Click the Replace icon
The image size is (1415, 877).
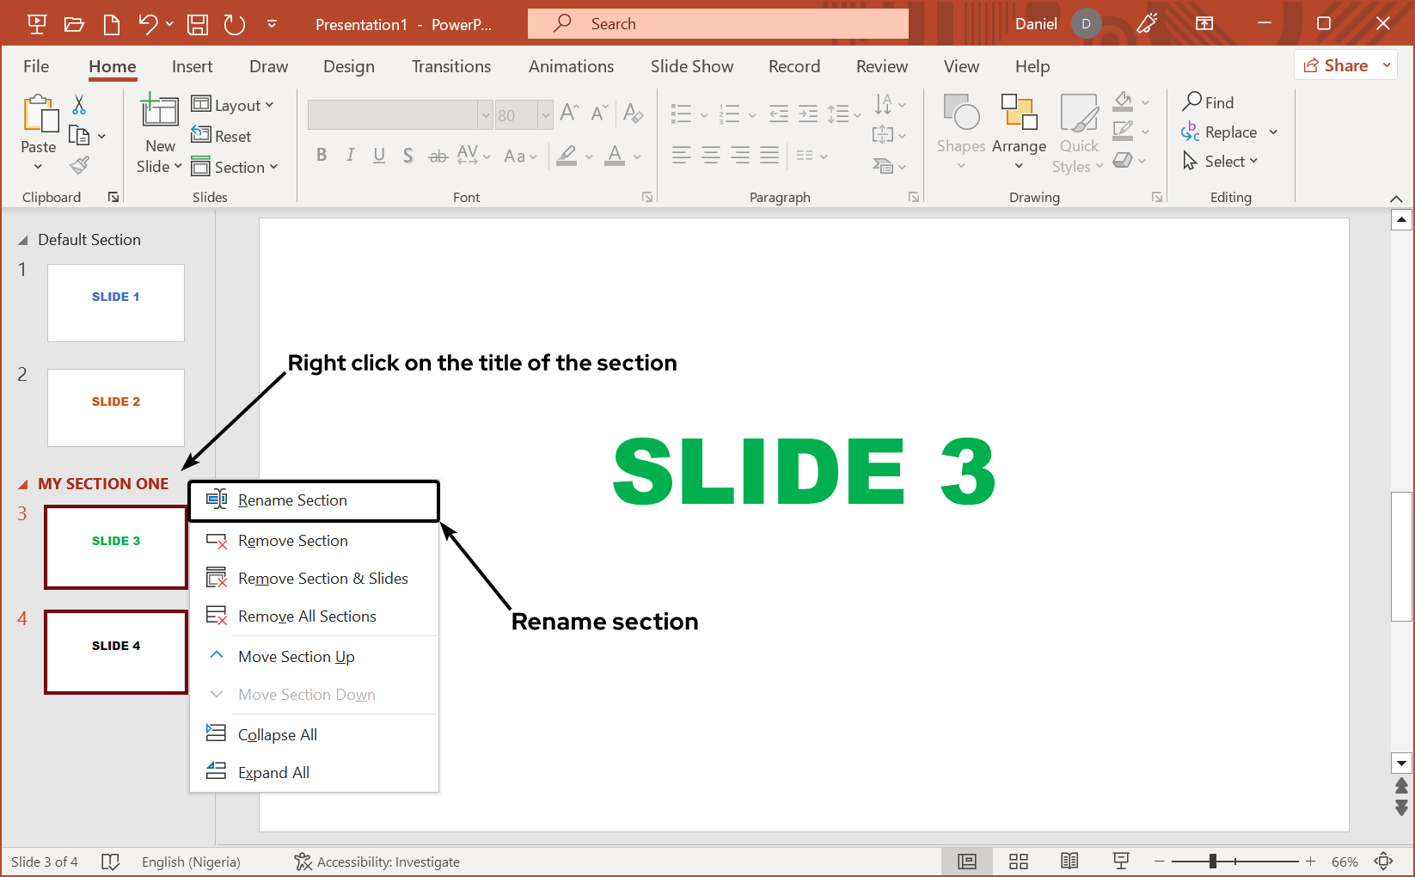tap(1191, 132)
